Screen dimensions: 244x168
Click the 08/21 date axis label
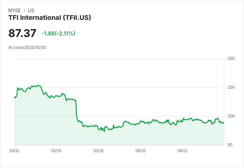(183, 151)
